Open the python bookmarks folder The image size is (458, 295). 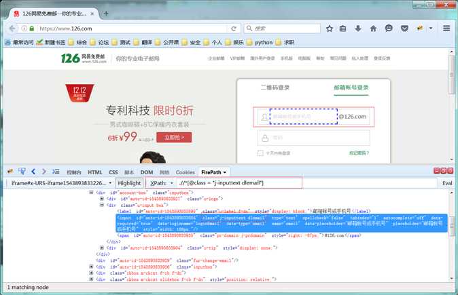tap(260, 43)
